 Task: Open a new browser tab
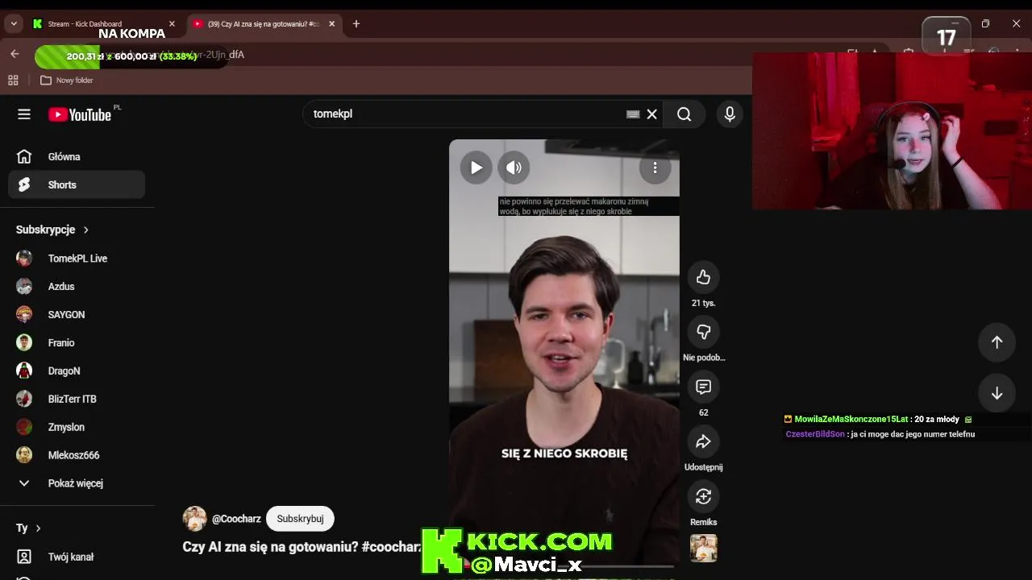(x=356, y=24)
